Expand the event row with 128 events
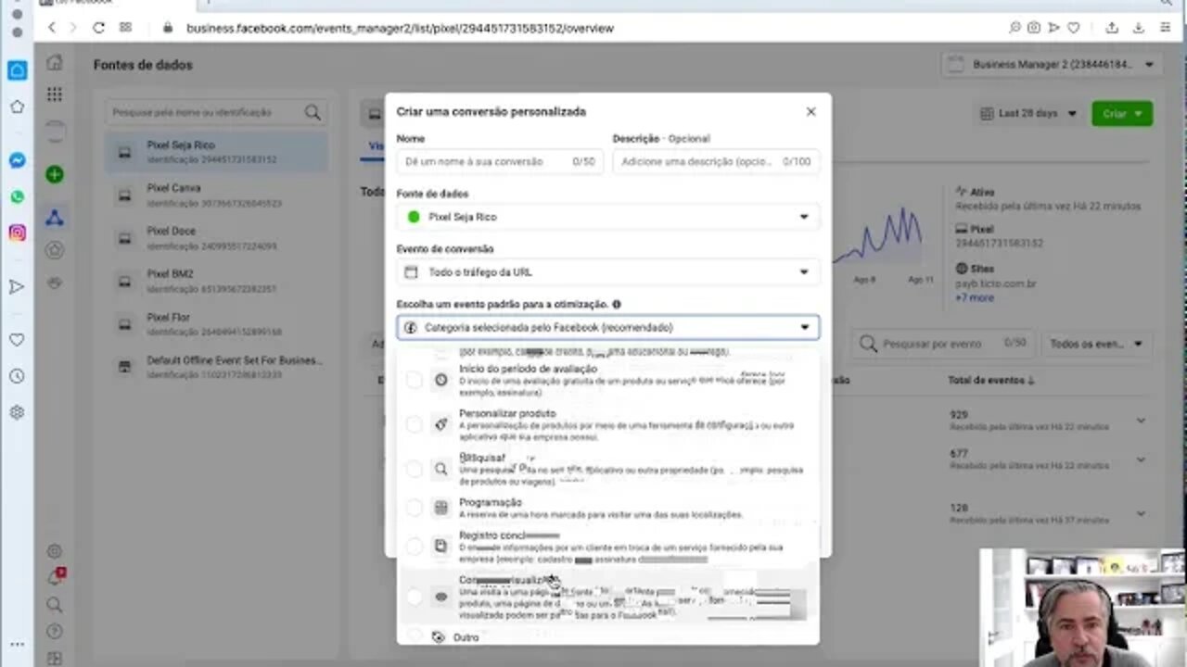This screenshot has width=1187, height=667. coord(1141,512)
